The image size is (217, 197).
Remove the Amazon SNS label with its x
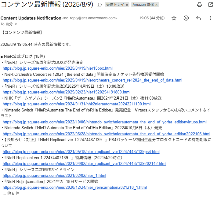pos(156,5)
